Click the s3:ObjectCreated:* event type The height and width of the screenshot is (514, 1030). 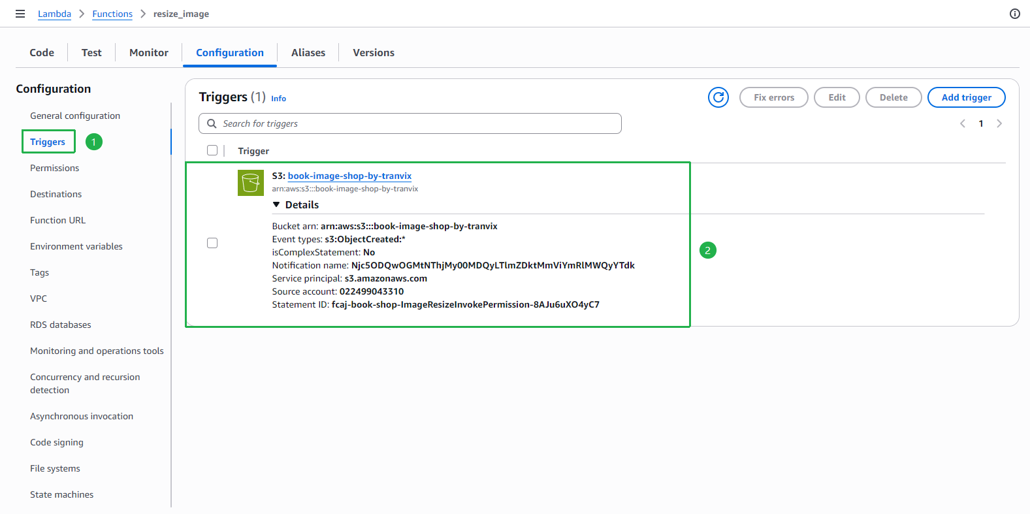pyautogui.click(x=365, y=239)
